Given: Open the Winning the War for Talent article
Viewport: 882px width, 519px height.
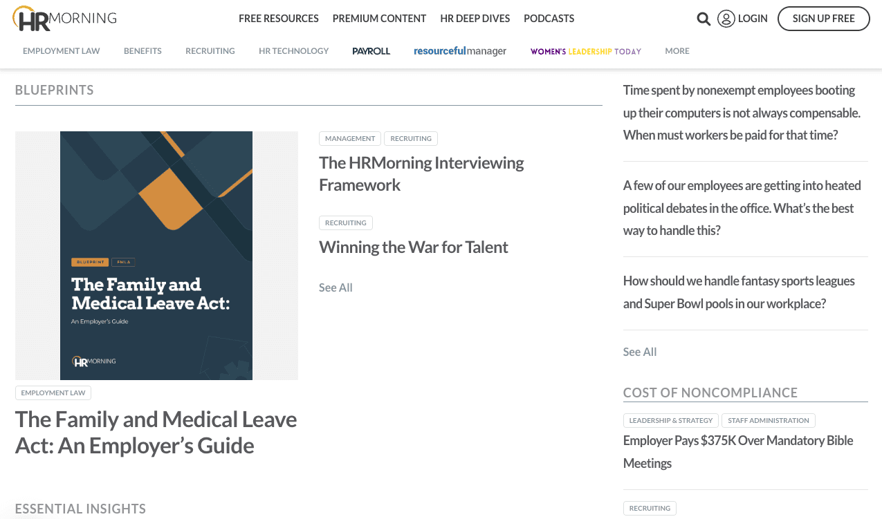Looking at the screenshot, I should coord(413,247).
